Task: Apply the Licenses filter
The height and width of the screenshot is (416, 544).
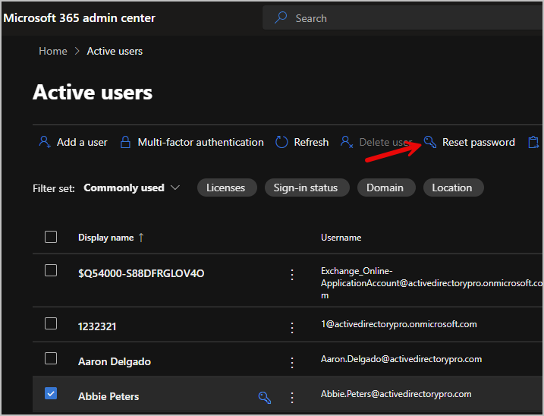Action: click(x=226, y=188)
